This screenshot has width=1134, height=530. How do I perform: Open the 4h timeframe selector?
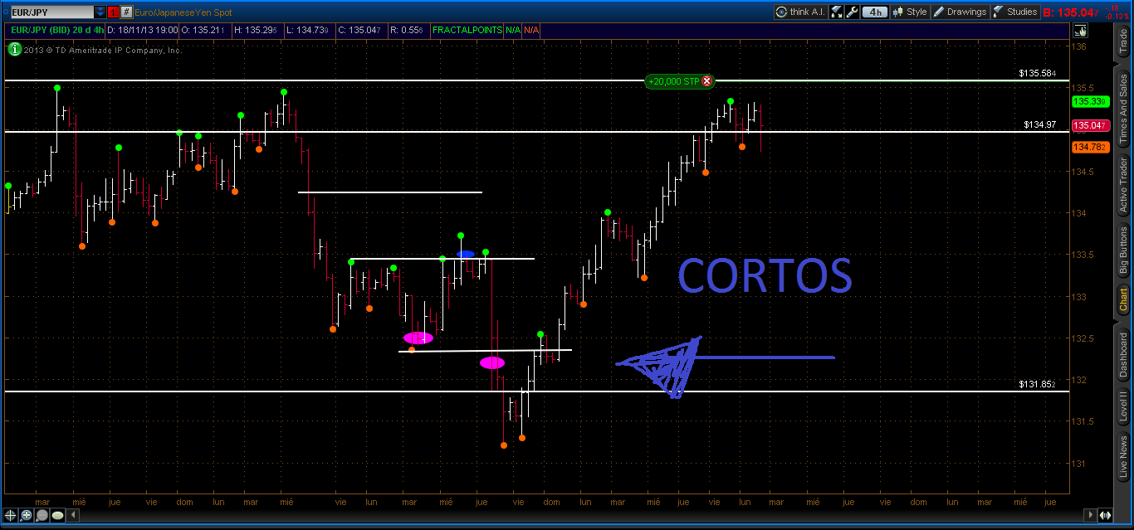[x=873, y=12]
